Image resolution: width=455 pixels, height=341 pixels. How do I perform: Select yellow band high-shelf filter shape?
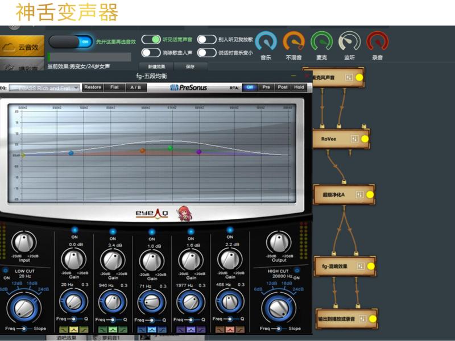[x=84, y=330]
